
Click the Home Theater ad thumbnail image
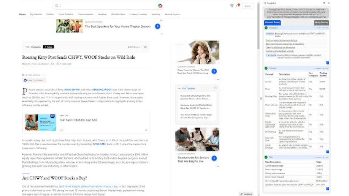coord(69,26)
